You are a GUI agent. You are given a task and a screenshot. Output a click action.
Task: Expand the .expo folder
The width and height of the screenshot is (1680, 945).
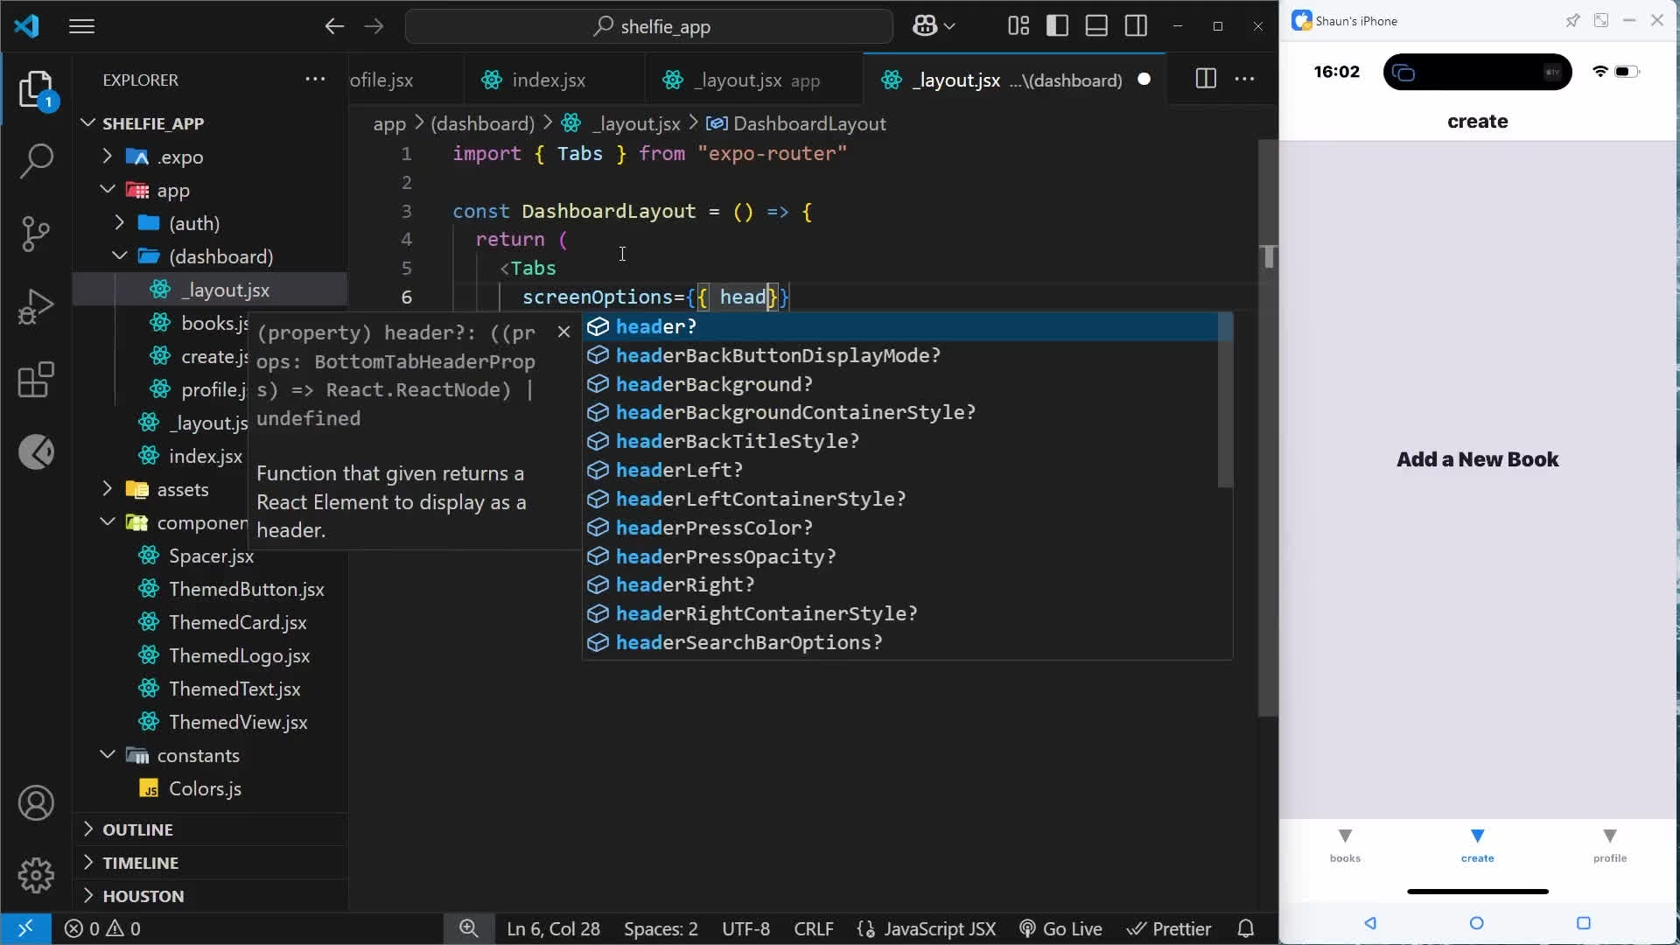180,157
